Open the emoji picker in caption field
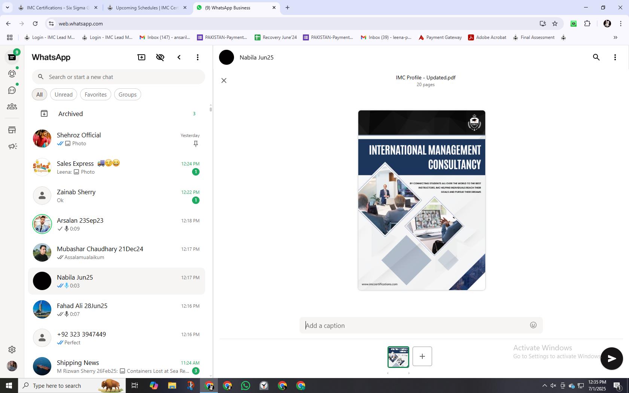The height and width of the screenshot is (393, 629). click(534, 325)
